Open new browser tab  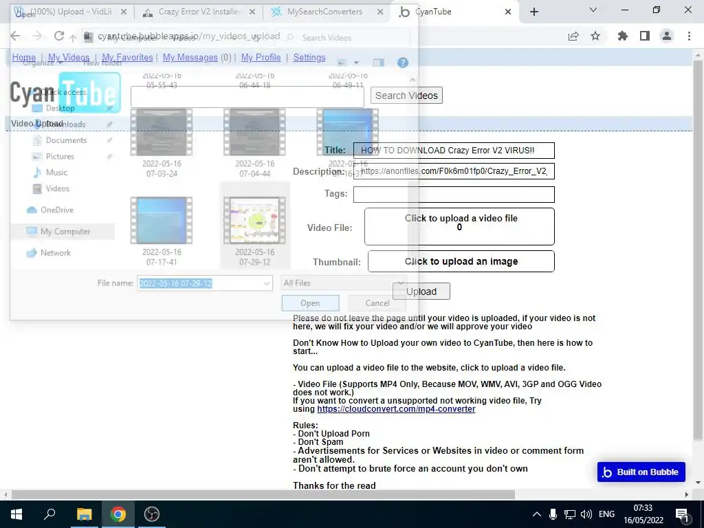[533, 12]
